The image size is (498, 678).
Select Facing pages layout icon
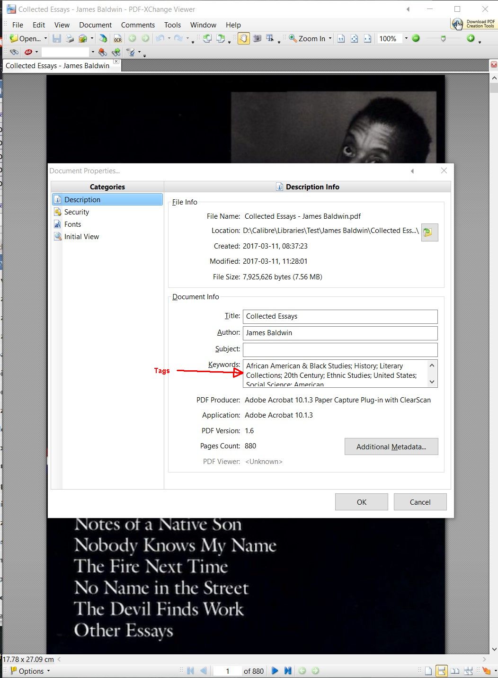click(455, 671)
